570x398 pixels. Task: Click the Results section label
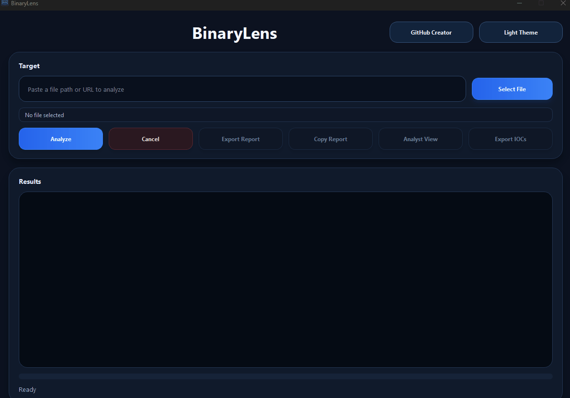[29, 181]
